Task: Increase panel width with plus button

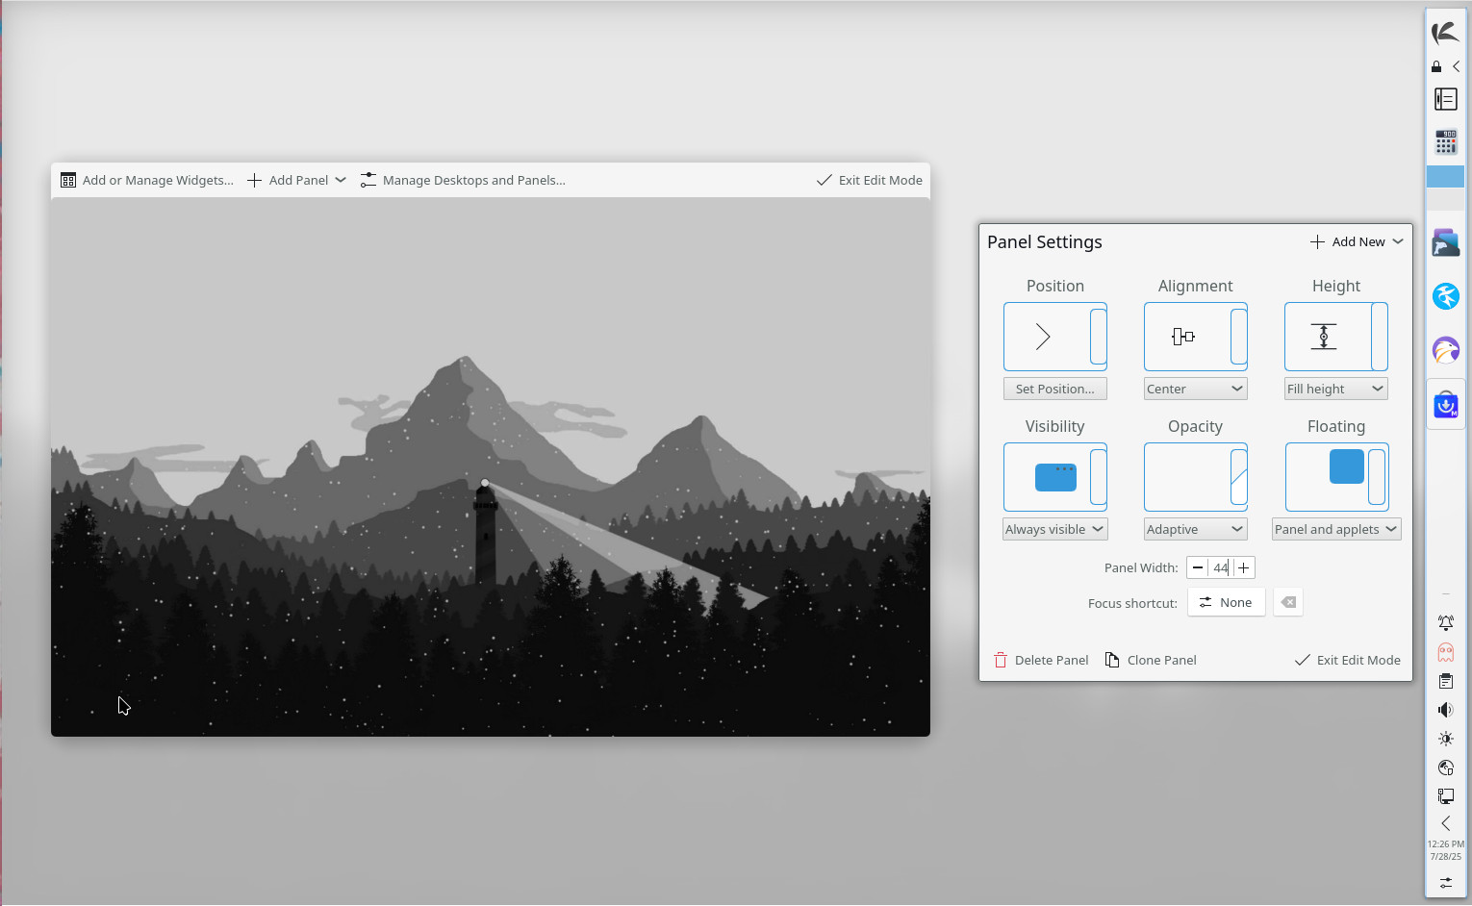Action: tap(1243, 567)
